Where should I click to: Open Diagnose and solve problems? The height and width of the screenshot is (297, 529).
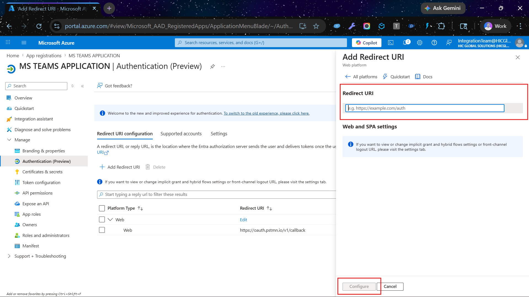(x=42, y=129)
